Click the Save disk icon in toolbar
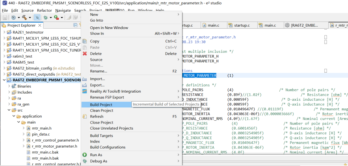This screenshot has height=166, width=348. 5,17
